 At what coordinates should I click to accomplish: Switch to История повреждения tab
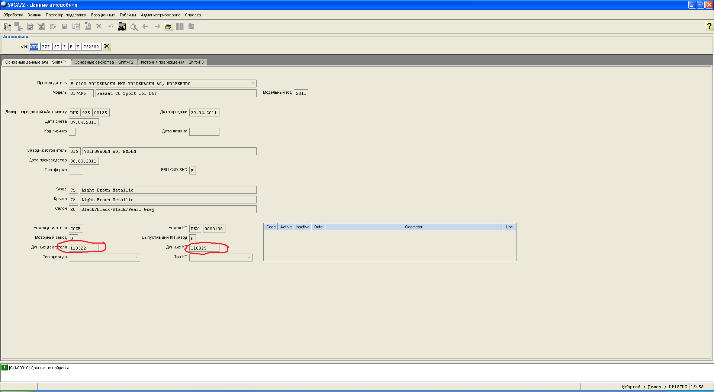(172, 62)
